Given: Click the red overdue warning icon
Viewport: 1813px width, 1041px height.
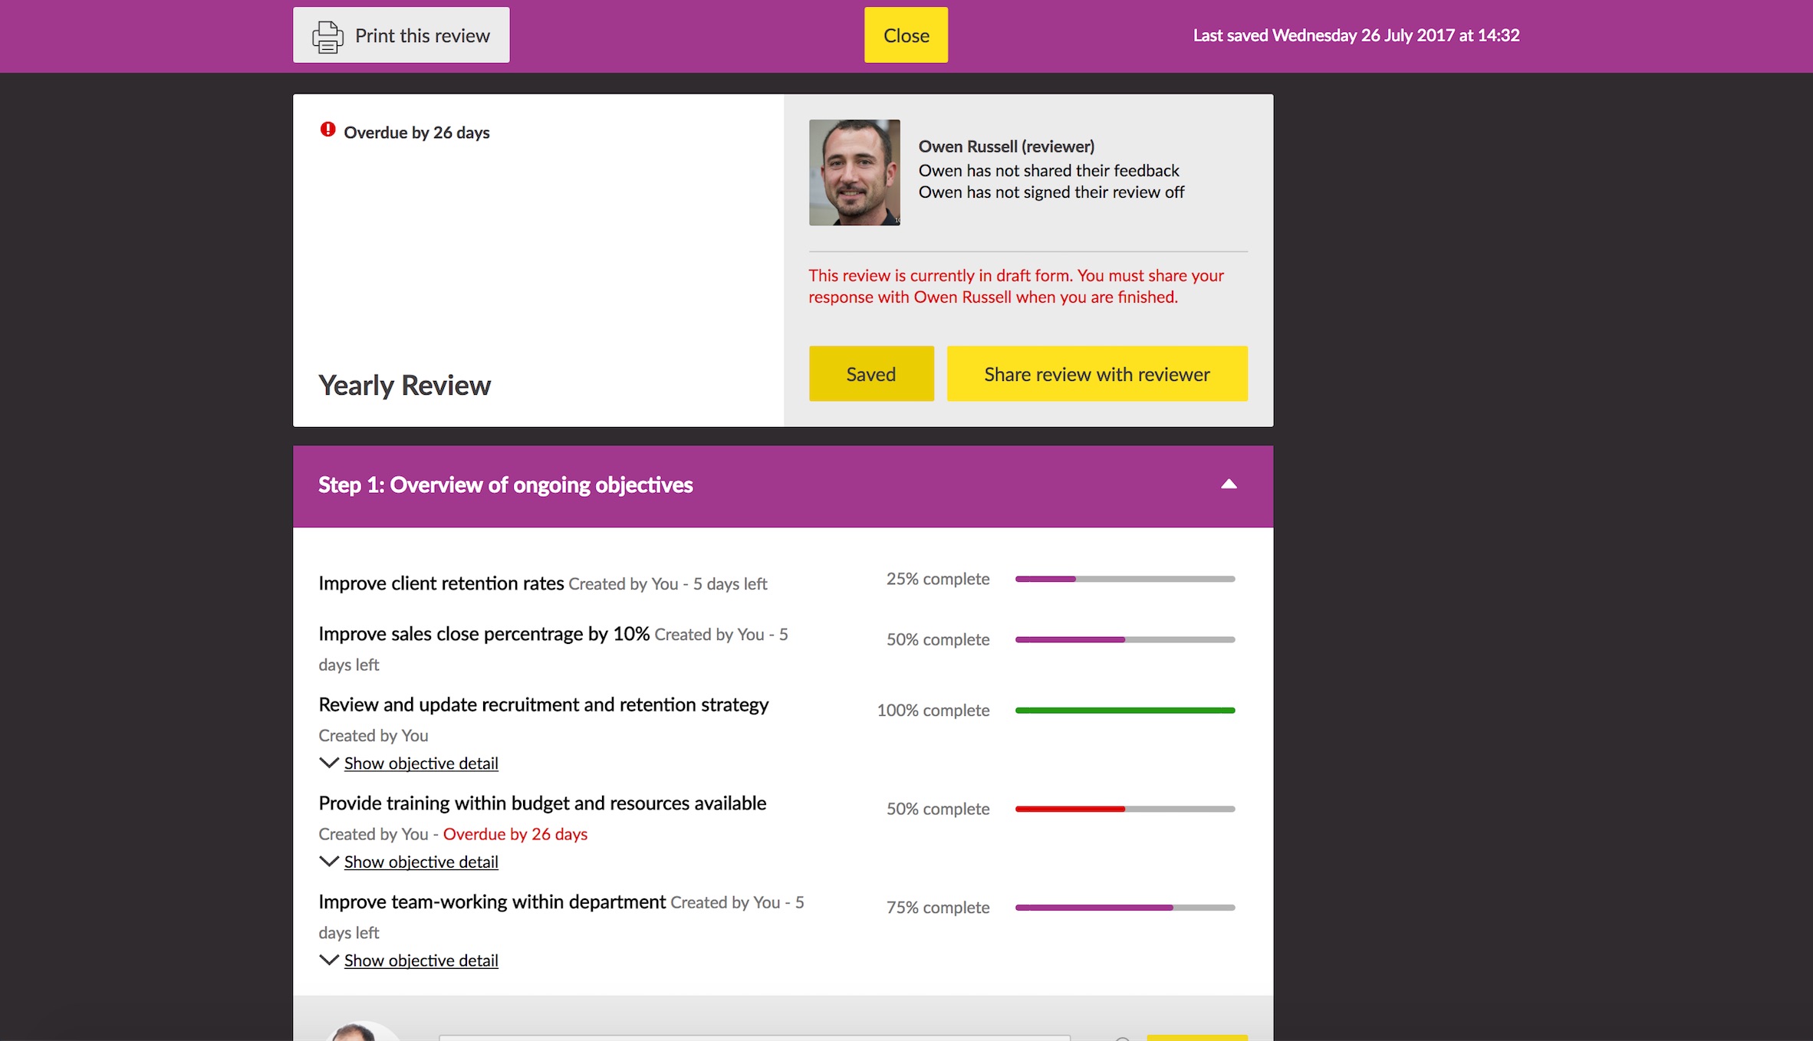Looking at the screenshot, I should [327, 130].
